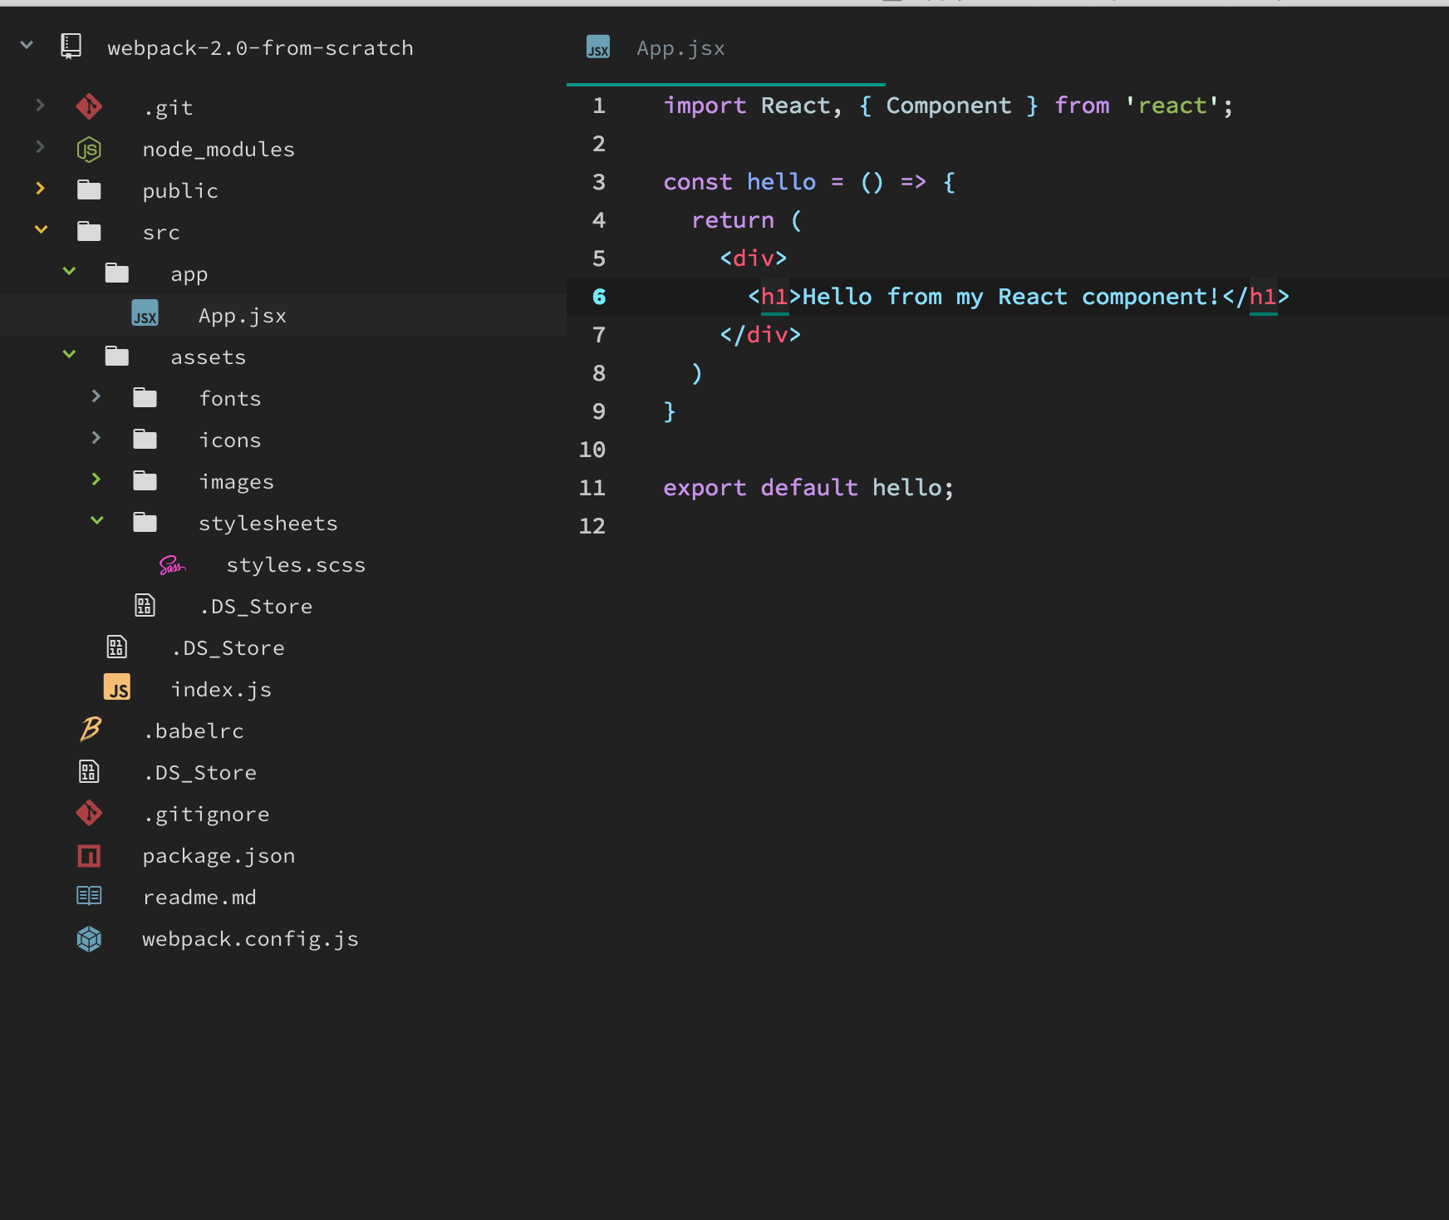This screenshot has height=1220, width=1449.
Task: Click line number 6 in the editor
Action: click(x=598, y=297)
